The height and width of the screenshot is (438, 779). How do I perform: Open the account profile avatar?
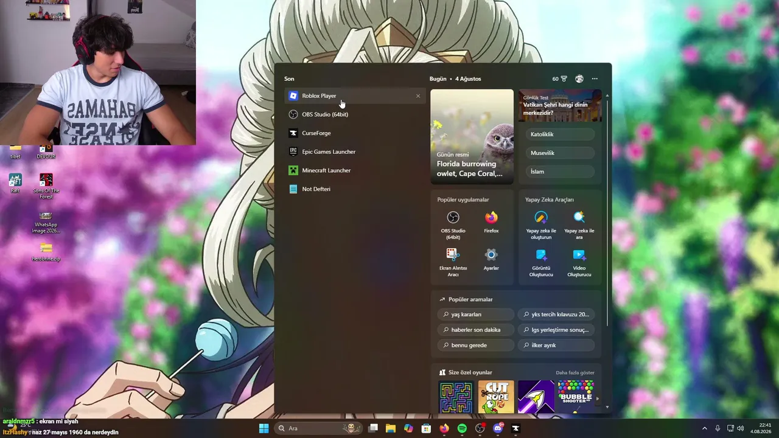(579, 79)
